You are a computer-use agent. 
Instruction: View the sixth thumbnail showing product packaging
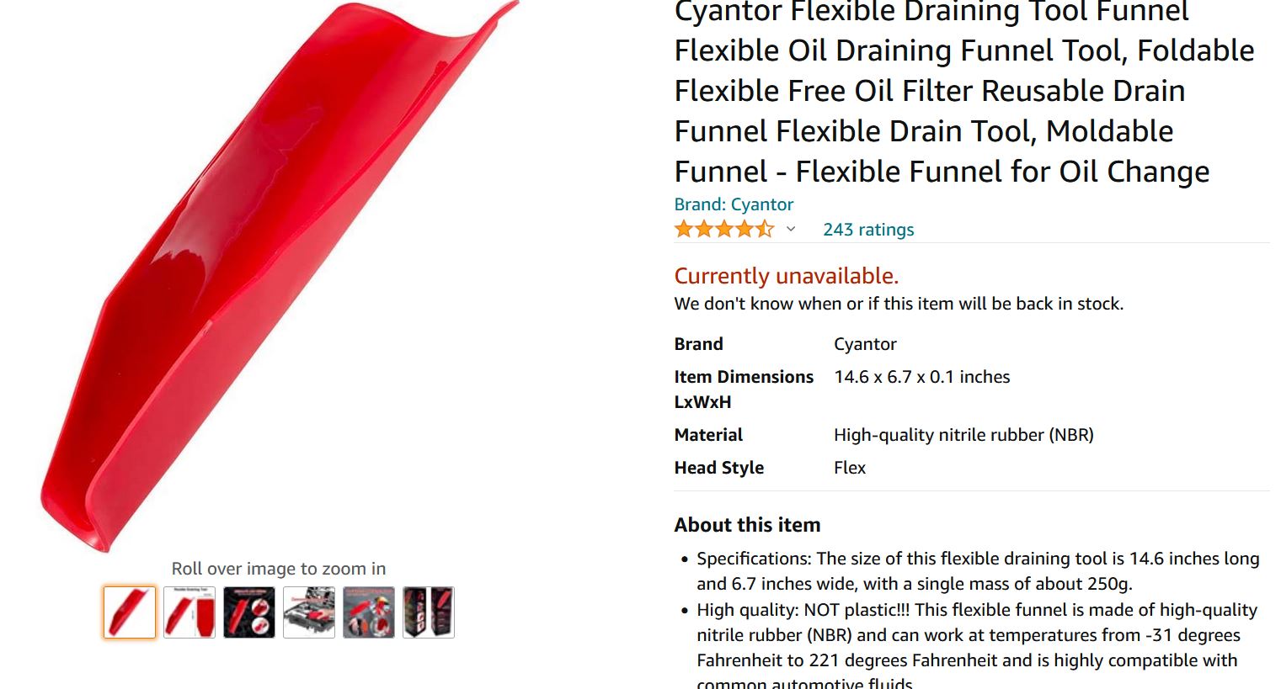pyautogui.click(x=429, y=612)
